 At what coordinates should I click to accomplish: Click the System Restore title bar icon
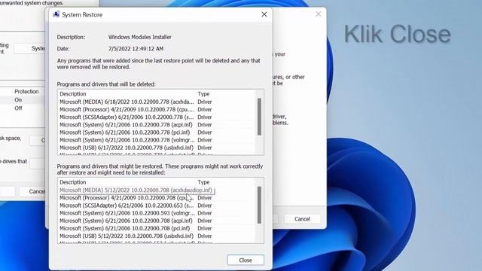tap(56, 14)
